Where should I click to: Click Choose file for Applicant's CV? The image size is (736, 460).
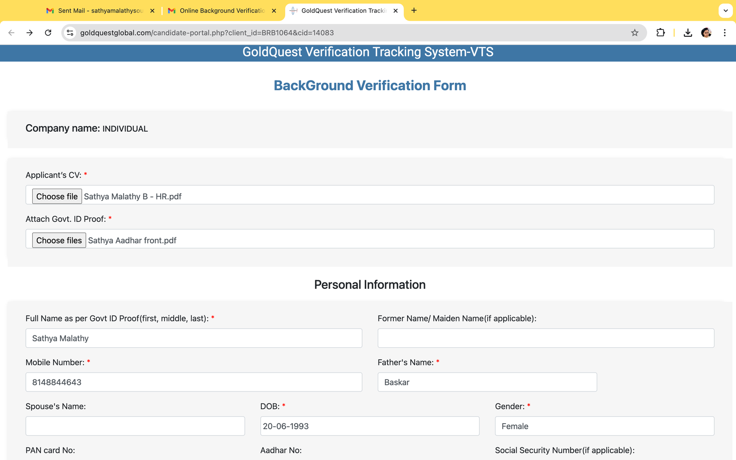point(57,196)
